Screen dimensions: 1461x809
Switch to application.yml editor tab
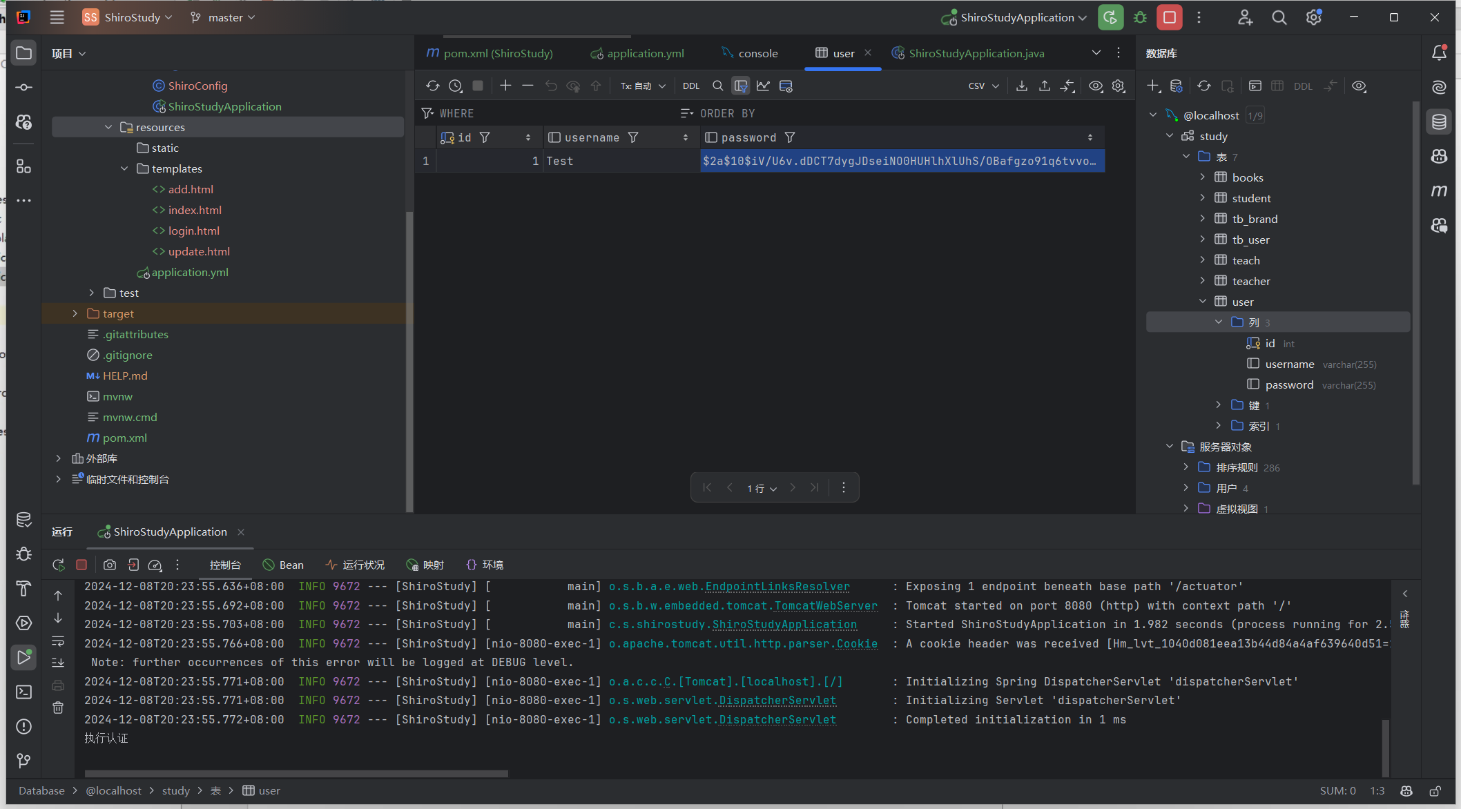click(x=637, y=53)
